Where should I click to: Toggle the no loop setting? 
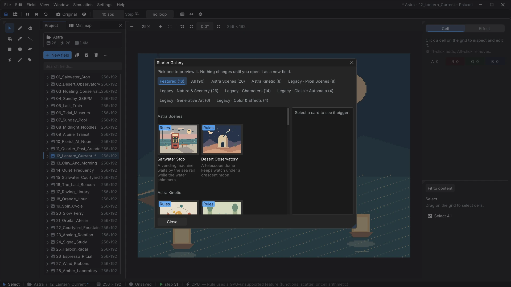click(x=160, y=14)
